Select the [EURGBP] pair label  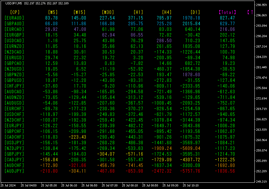[14, 35]
